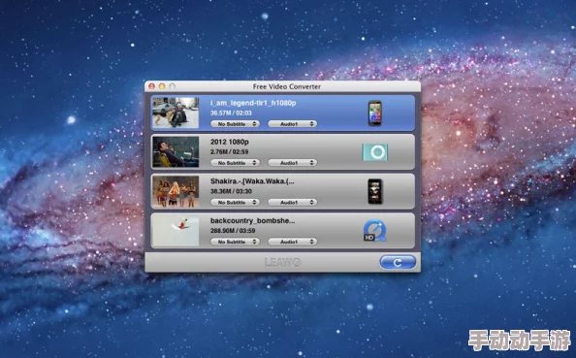Viewport: 576px width, 358px height.
Task: Open Audio1 dropdown for Shakira video
Action: coord(292,203)
